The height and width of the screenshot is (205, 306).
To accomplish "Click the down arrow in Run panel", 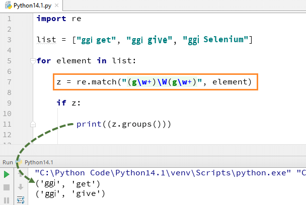I will [x=21, y=187].
